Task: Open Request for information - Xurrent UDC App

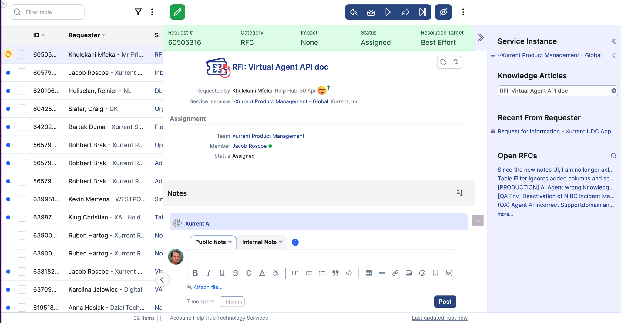Action: (x=554, y=131)
